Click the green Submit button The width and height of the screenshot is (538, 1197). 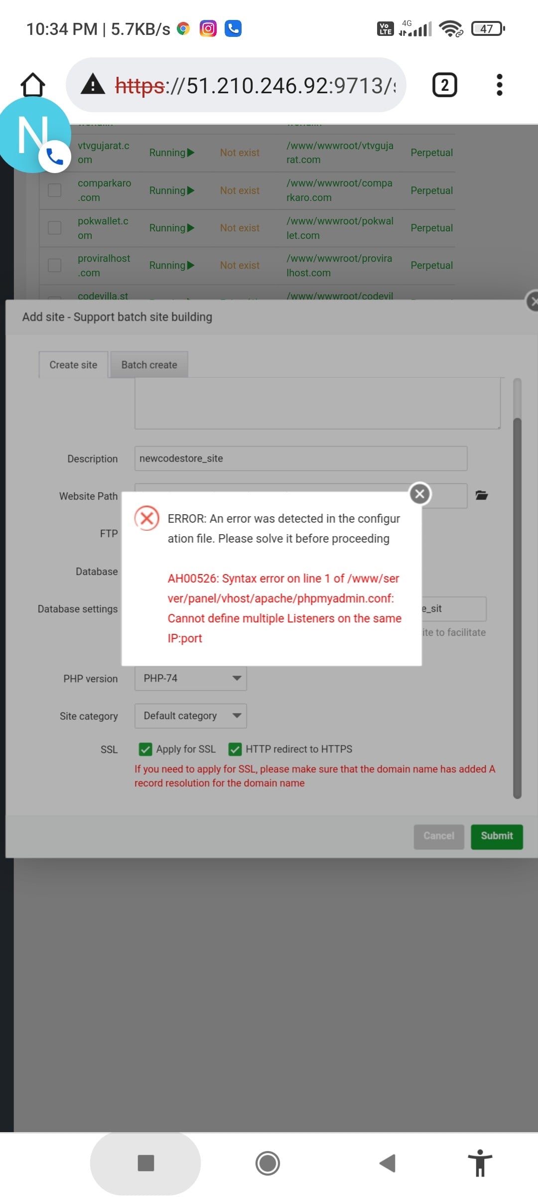[497, 836]
